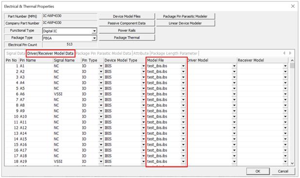
Task: Expand the Package Type FBGA dropdown
Action: pyautogui.click(x=94, y=38)
